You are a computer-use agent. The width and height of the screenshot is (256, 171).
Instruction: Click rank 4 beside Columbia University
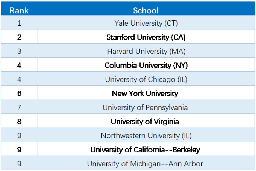click(x=19, y=65)
